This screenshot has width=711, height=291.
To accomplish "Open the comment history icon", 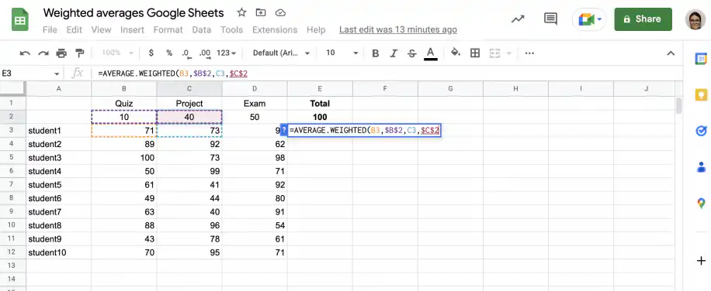I will click(550, 19).
